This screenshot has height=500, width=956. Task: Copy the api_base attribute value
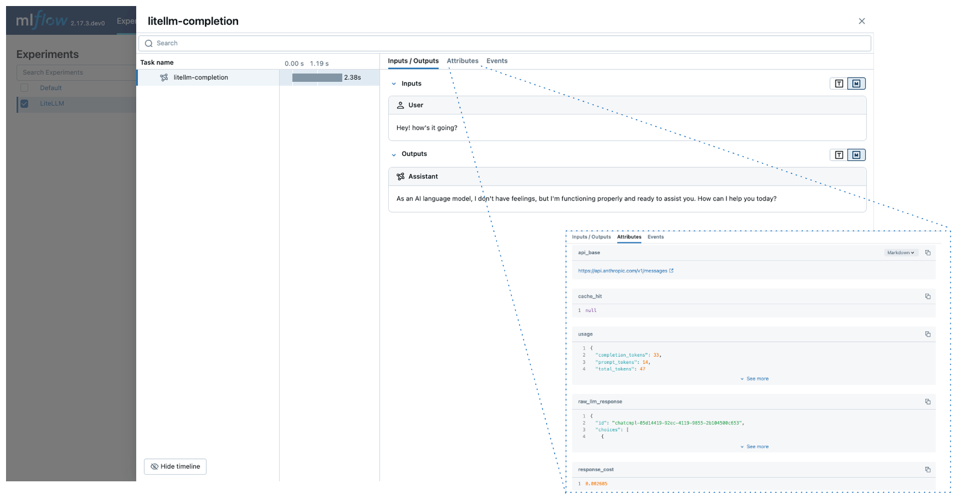coord(928,253)
